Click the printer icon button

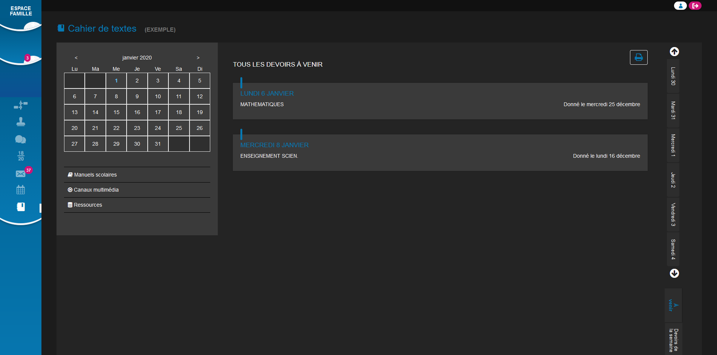tap(639, 57)
